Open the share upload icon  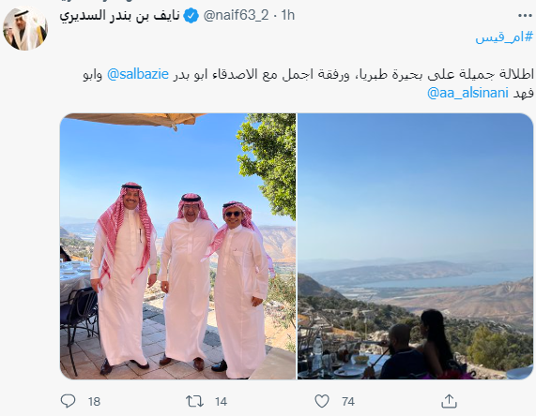point(450,401)
